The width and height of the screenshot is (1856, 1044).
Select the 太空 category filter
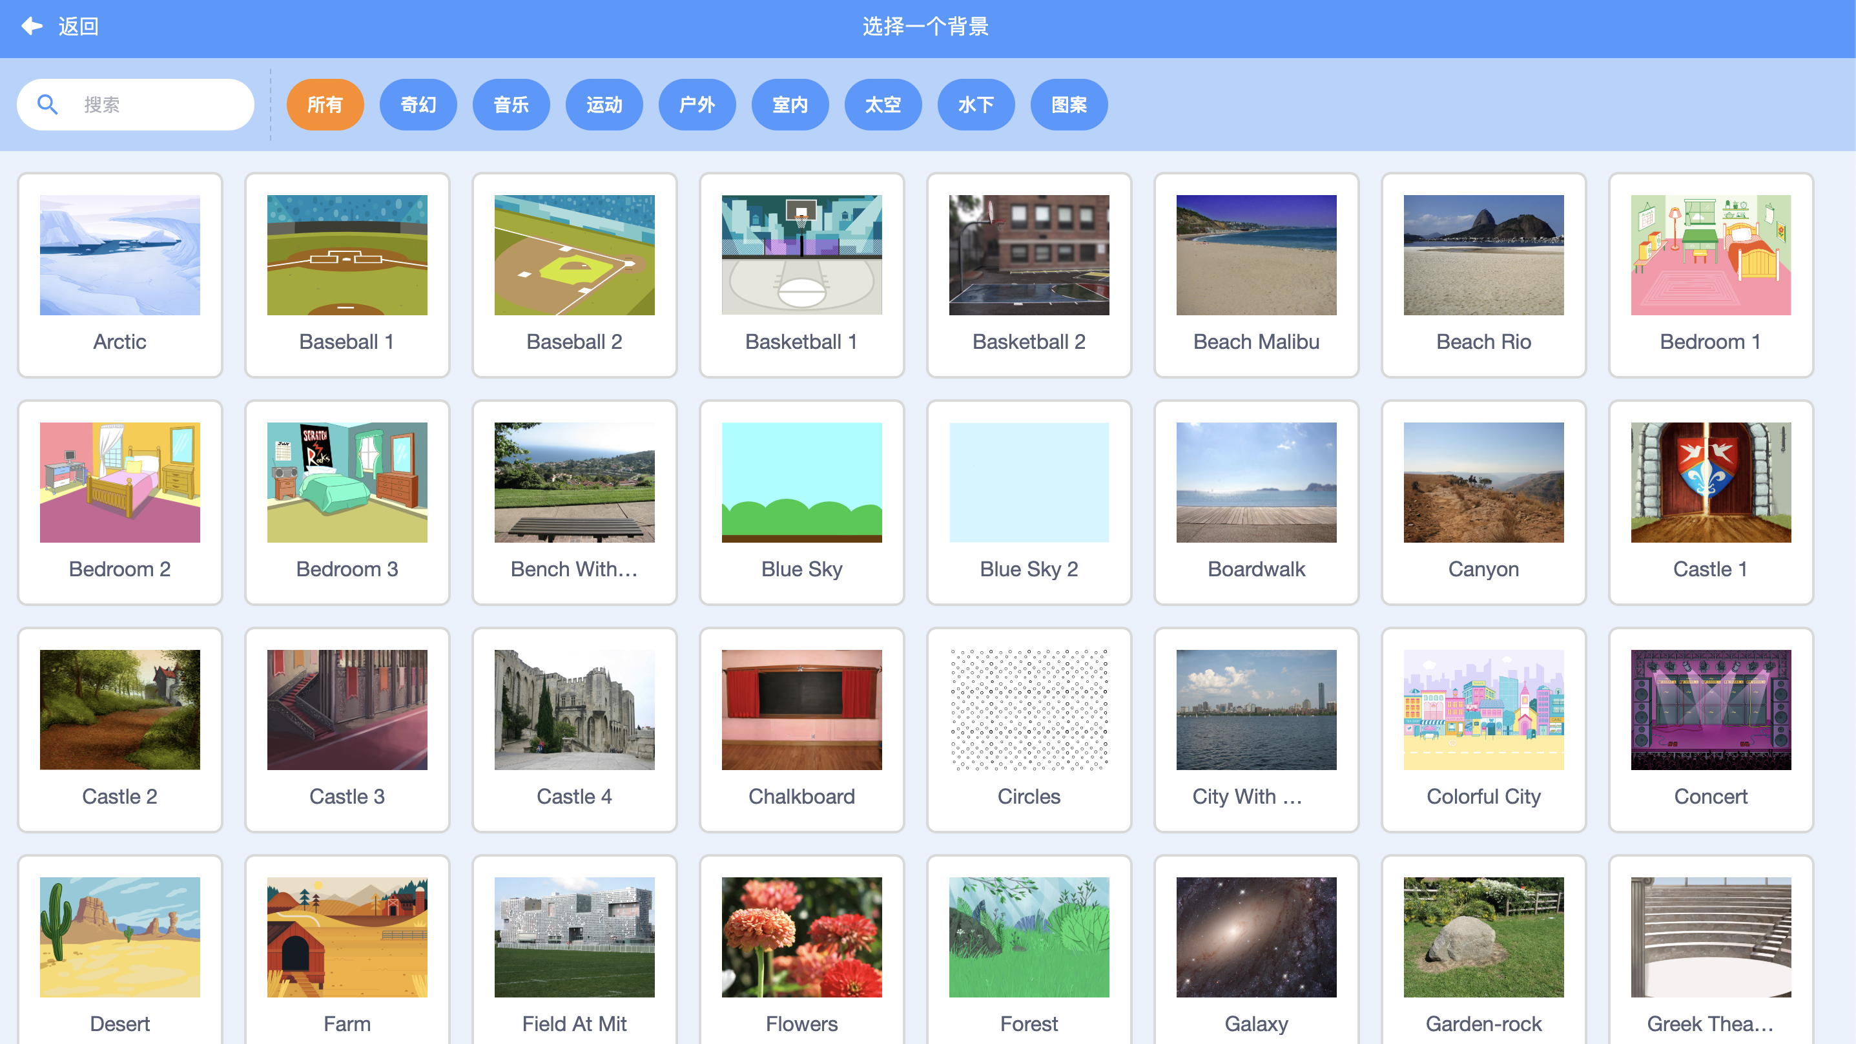click(x=883, y=105)
